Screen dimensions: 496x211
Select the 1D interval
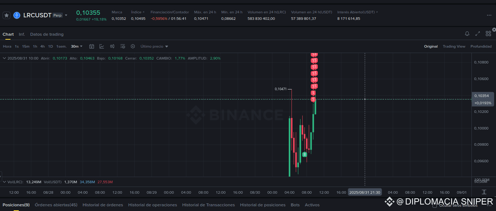pyautogui.click(x=51, y=46)
